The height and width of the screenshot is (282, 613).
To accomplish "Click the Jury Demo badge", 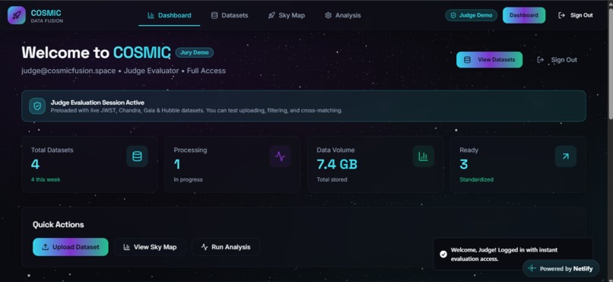I will (x=194, y=52).
